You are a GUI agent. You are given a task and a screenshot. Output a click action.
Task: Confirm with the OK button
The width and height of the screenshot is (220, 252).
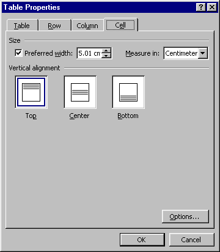142,240
